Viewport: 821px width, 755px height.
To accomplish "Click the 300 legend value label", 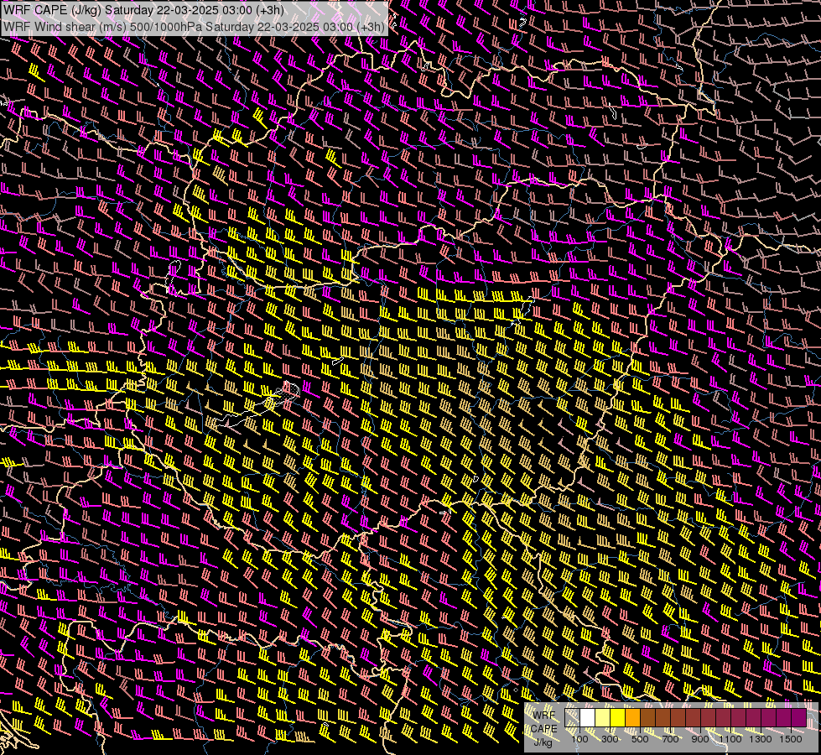I will [x=610, y=739].
